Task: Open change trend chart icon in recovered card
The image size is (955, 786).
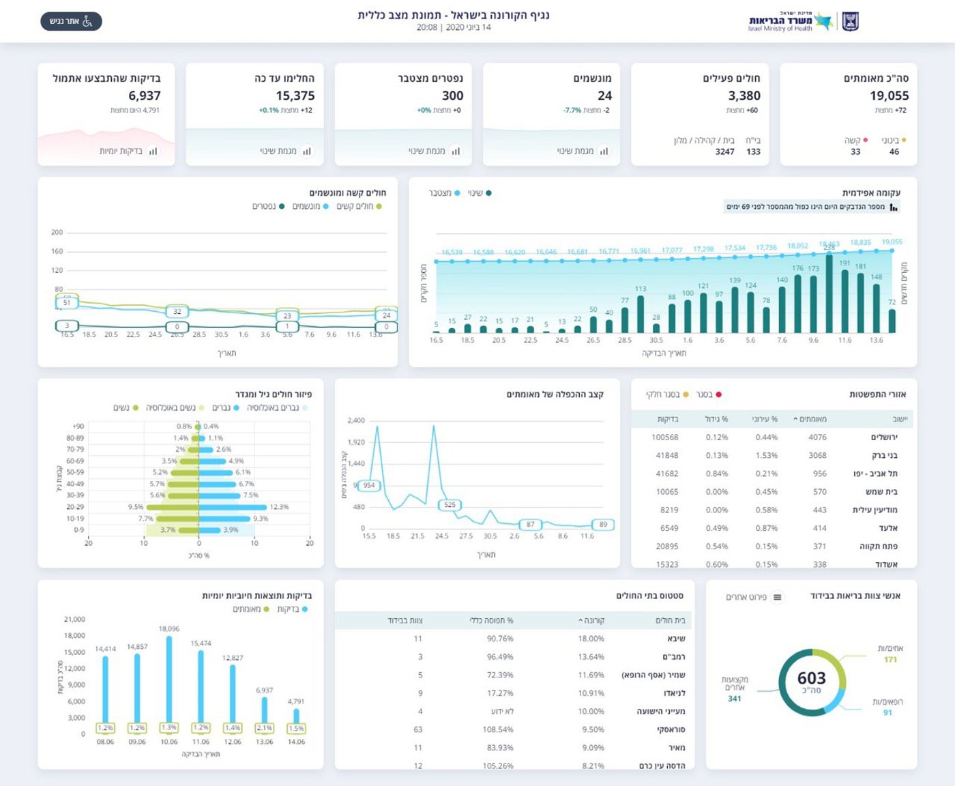Action: (307, 151)
